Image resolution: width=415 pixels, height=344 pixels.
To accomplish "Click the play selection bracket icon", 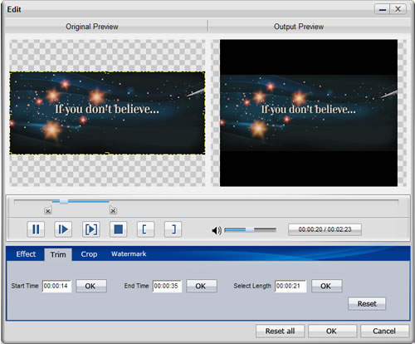I will (x=91, y=229).
